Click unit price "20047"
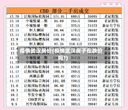The height and width of the screenshot is (110, 128). coord(92,104)
